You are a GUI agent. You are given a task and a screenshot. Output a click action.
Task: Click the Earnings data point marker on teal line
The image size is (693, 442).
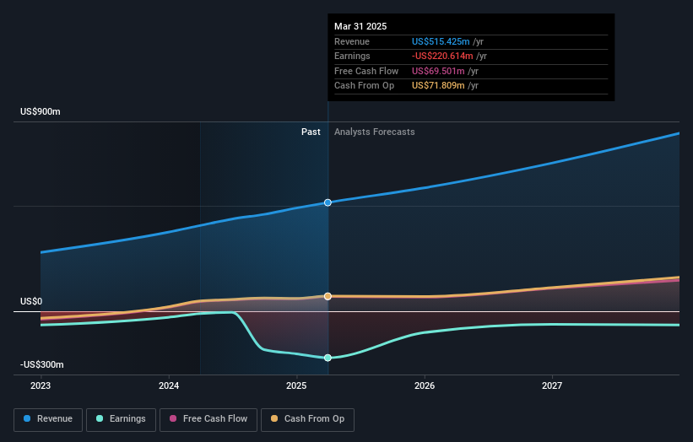point(328,358)
